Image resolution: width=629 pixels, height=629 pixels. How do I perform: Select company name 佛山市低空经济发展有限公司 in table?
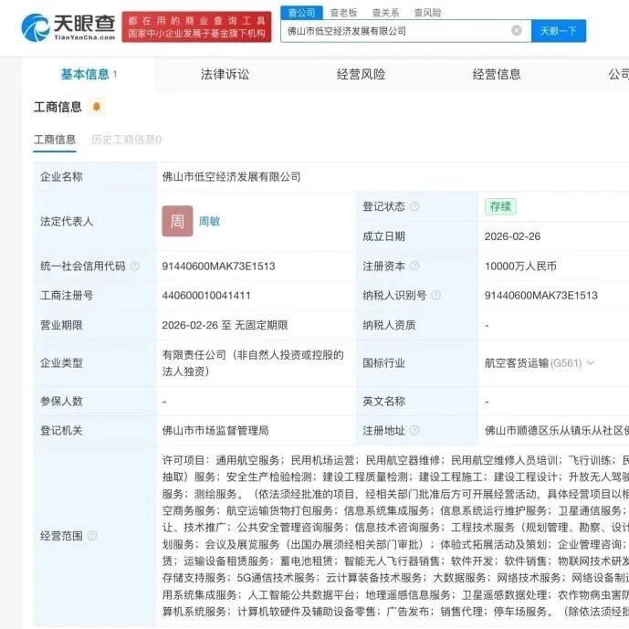coord(232,177)
